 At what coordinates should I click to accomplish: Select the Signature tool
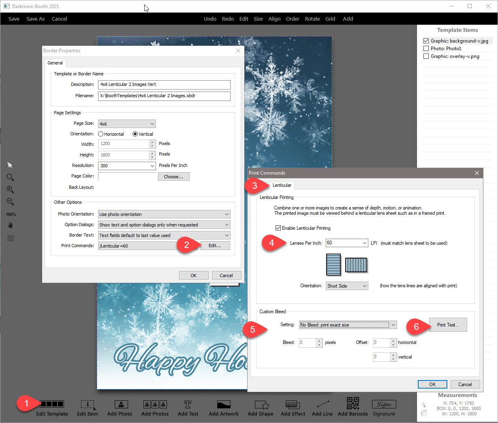pos(383,404)
